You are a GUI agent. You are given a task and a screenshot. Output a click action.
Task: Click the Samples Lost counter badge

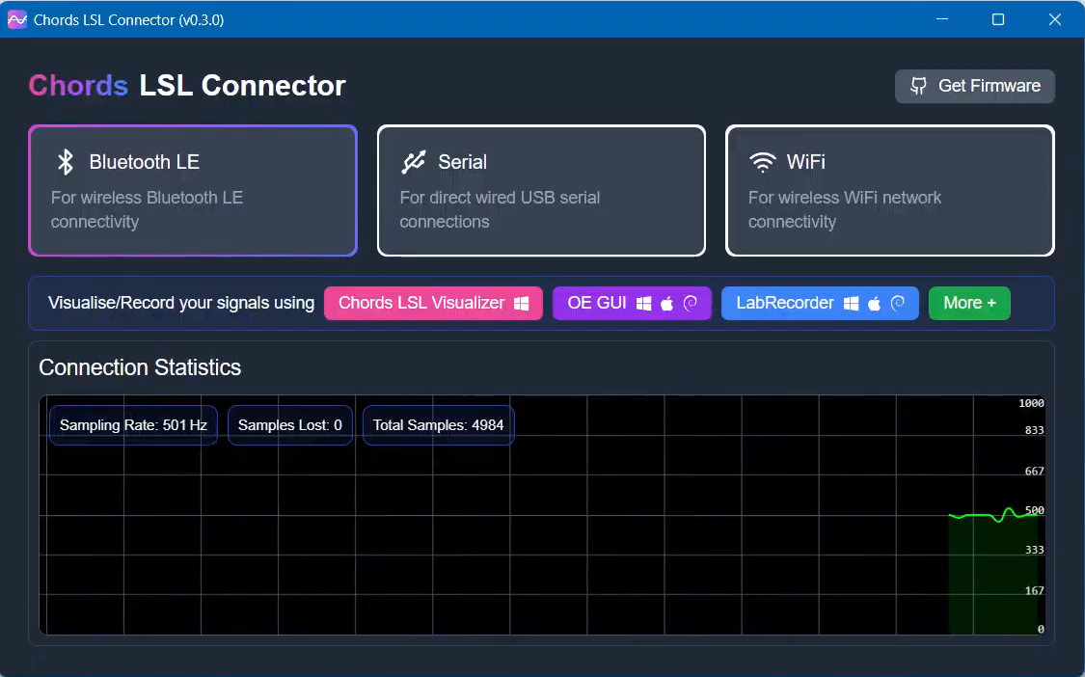click(x=289, y=425)
